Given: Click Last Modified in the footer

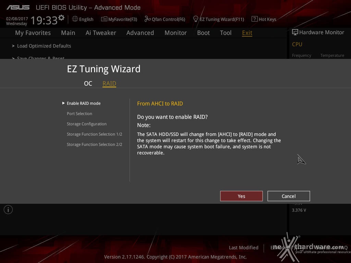Looking at the screenshot, I should coord(244,248).
